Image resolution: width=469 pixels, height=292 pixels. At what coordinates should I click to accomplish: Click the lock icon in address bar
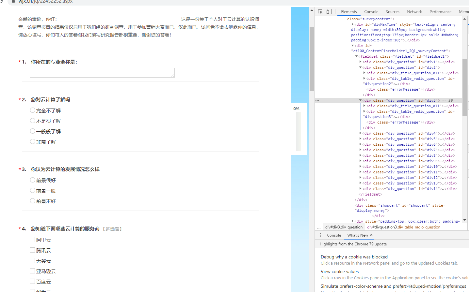pos(13,2)
